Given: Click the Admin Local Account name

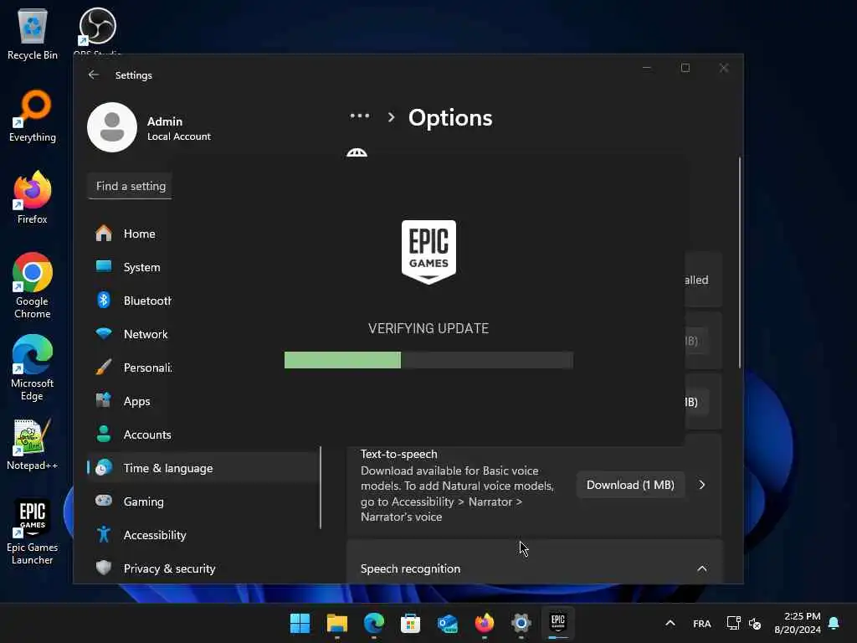Looking at the screenshot, I should click(179, 128).
